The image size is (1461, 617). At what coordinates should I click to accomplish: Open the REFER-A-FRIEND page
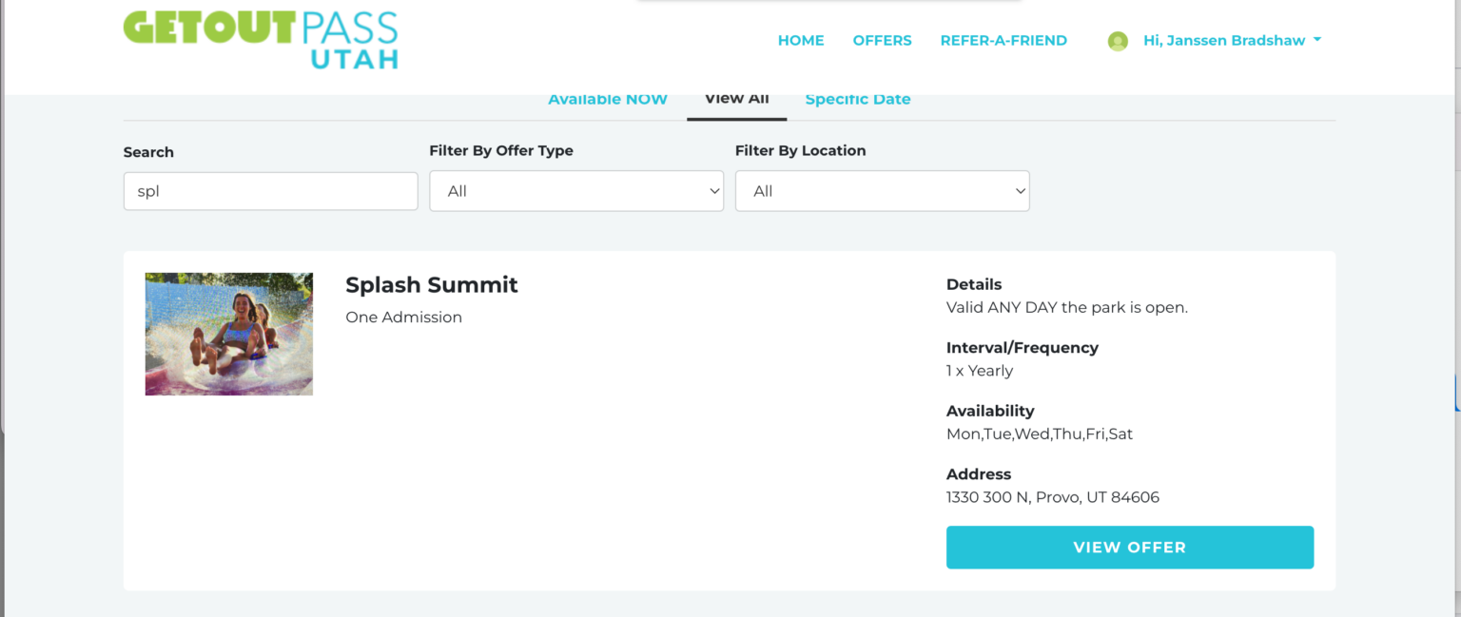click(1003, 41)
